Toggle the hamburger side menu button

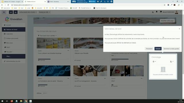pos(4,12)
